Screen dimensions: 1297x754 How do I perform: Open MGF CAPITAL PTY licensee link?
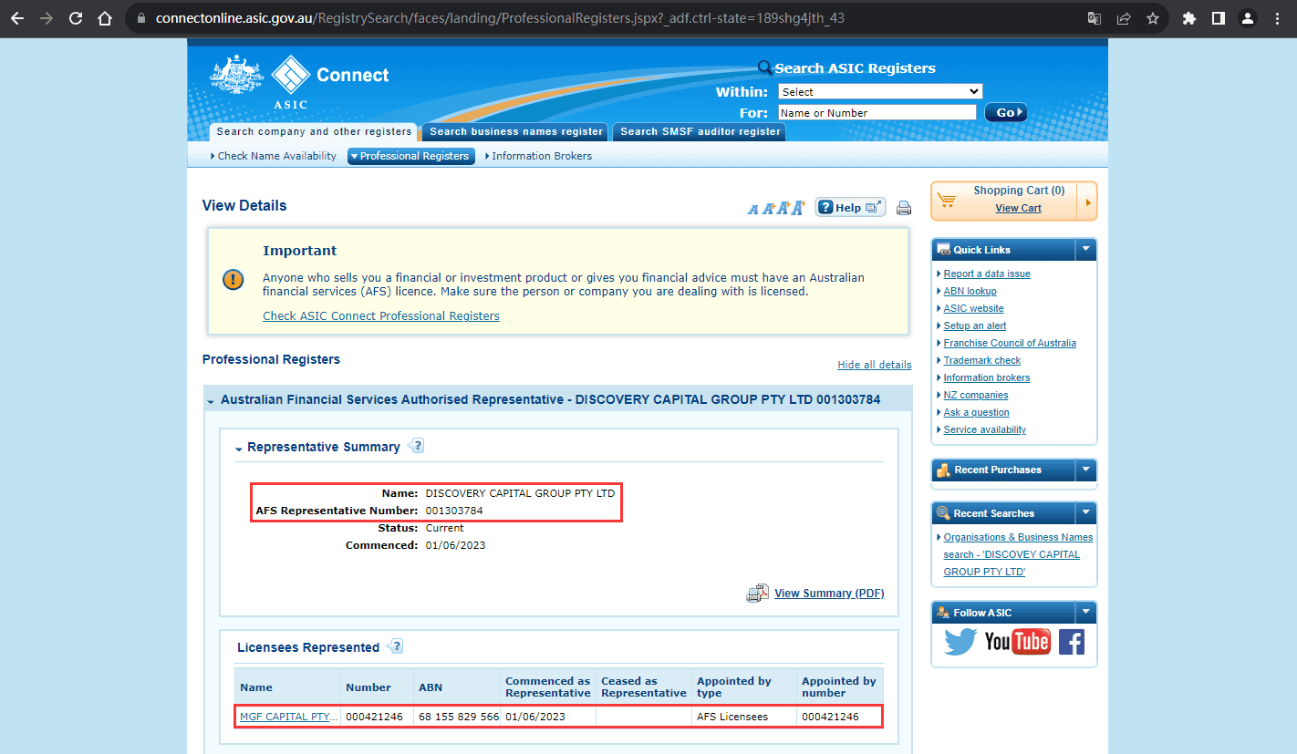(288, 717)
